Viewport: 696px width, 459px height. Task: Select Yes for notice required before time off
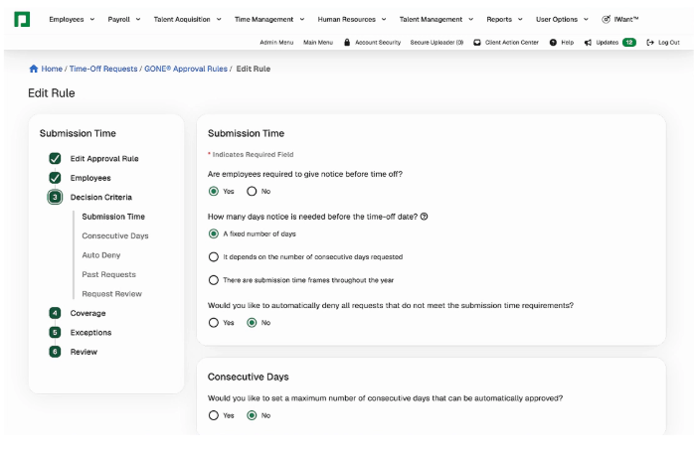tap(214, 191)
